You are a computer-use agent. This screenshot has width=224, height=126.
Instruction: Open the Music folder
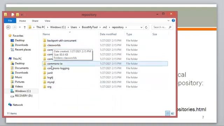tap(19, 77)
